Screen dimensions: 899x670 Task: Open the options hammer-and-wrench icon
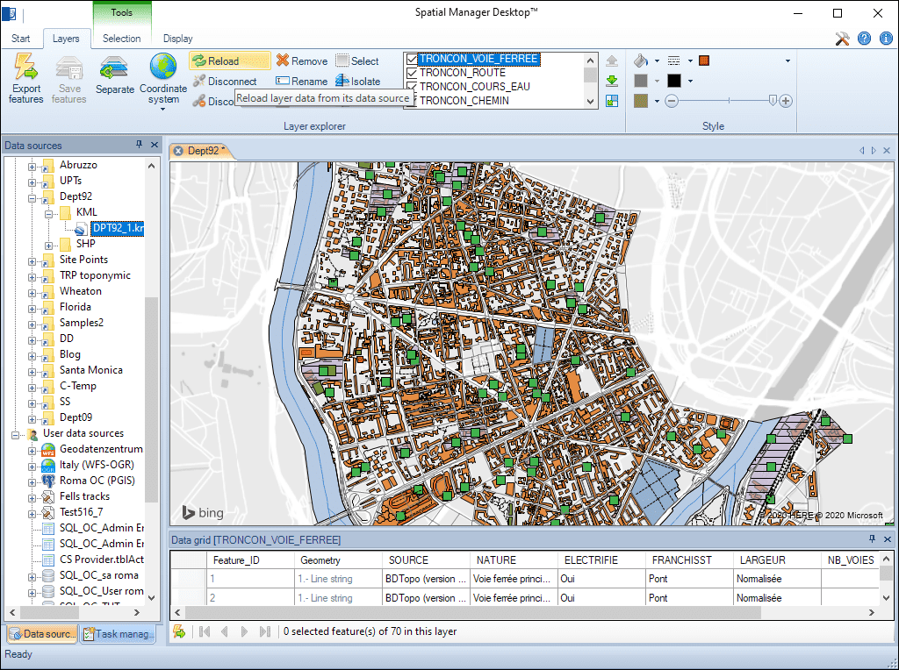click(x=842, y=39)
